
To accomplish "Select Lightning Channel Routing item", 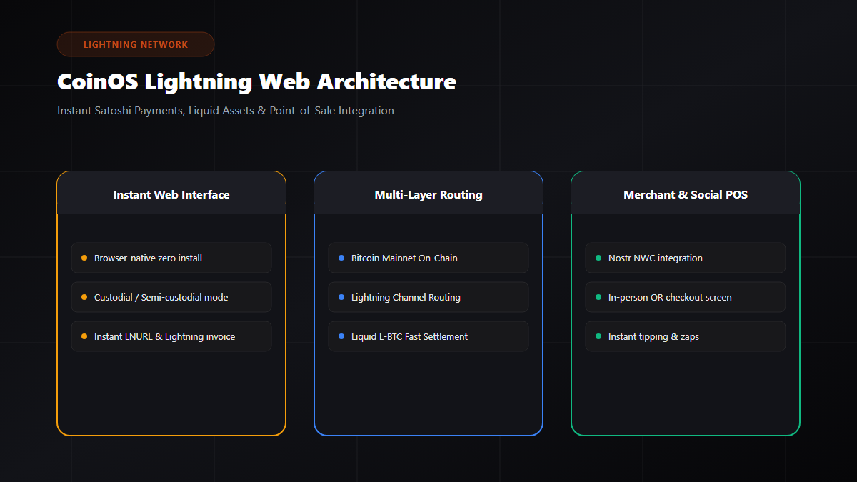I will [428, 297].
